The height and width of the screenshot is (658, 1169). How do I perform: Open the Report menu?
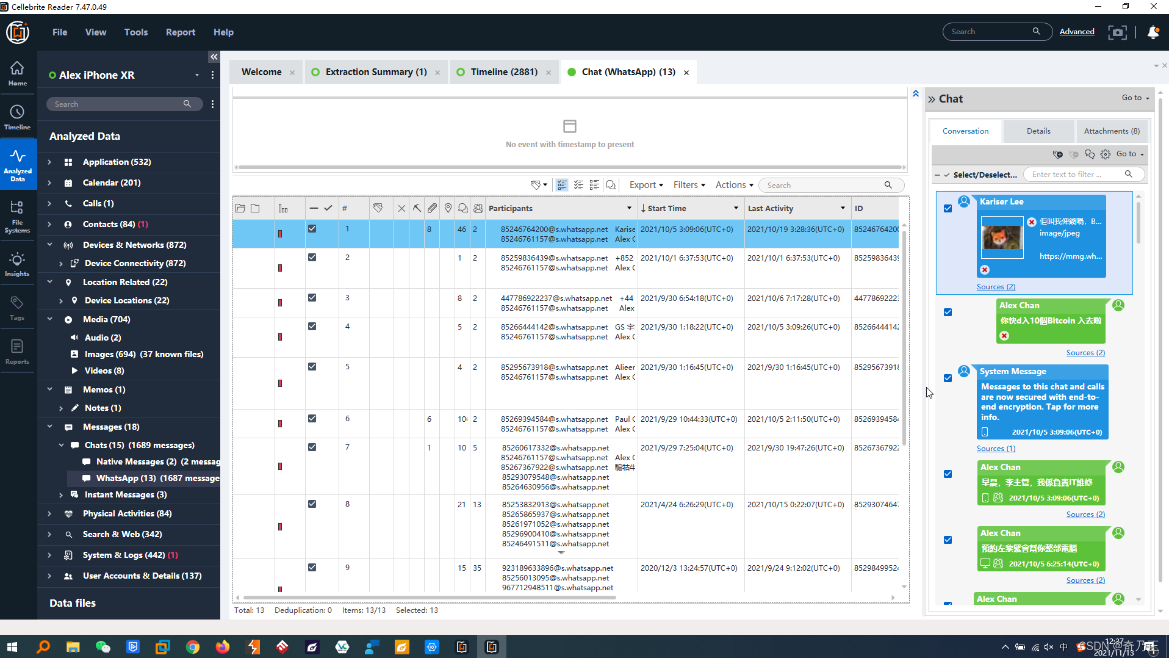(x=181, y=32)
